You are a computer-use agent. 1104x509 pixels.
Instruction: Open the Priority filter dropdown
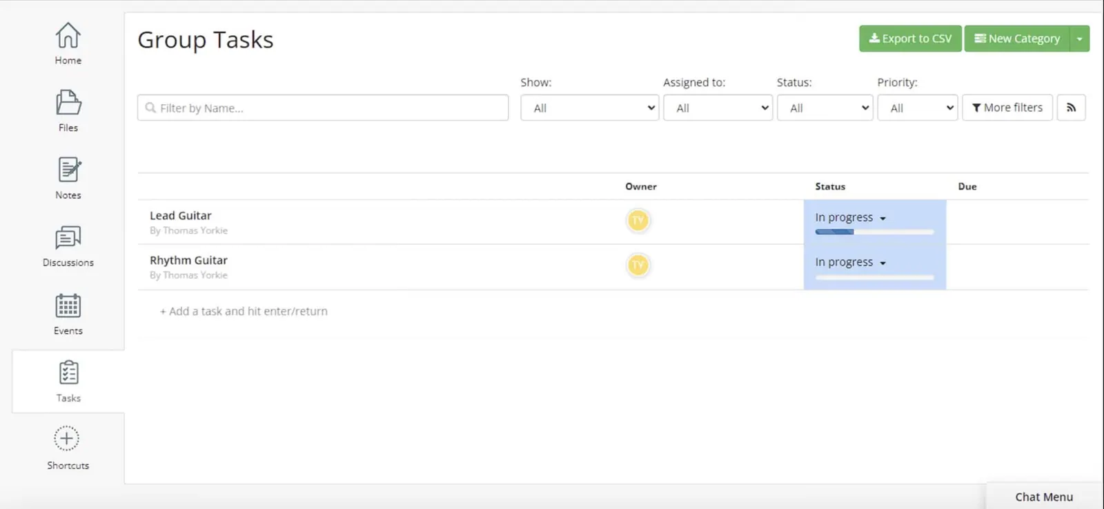pyautogui.click(x=918, y=108)
